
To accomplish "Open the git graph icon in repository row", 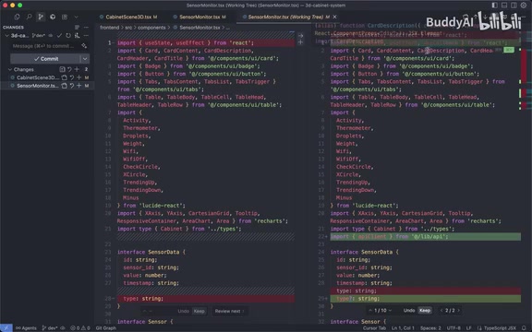I will (x=77, y=35).
